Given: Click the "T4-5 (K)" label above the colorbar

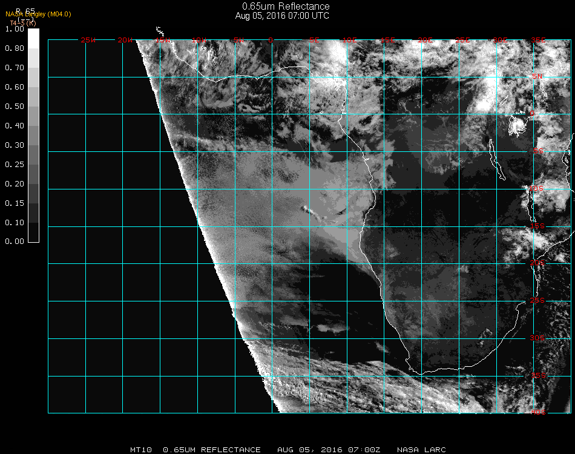Looking at the screenshot, I should click(x=23, y=23).
